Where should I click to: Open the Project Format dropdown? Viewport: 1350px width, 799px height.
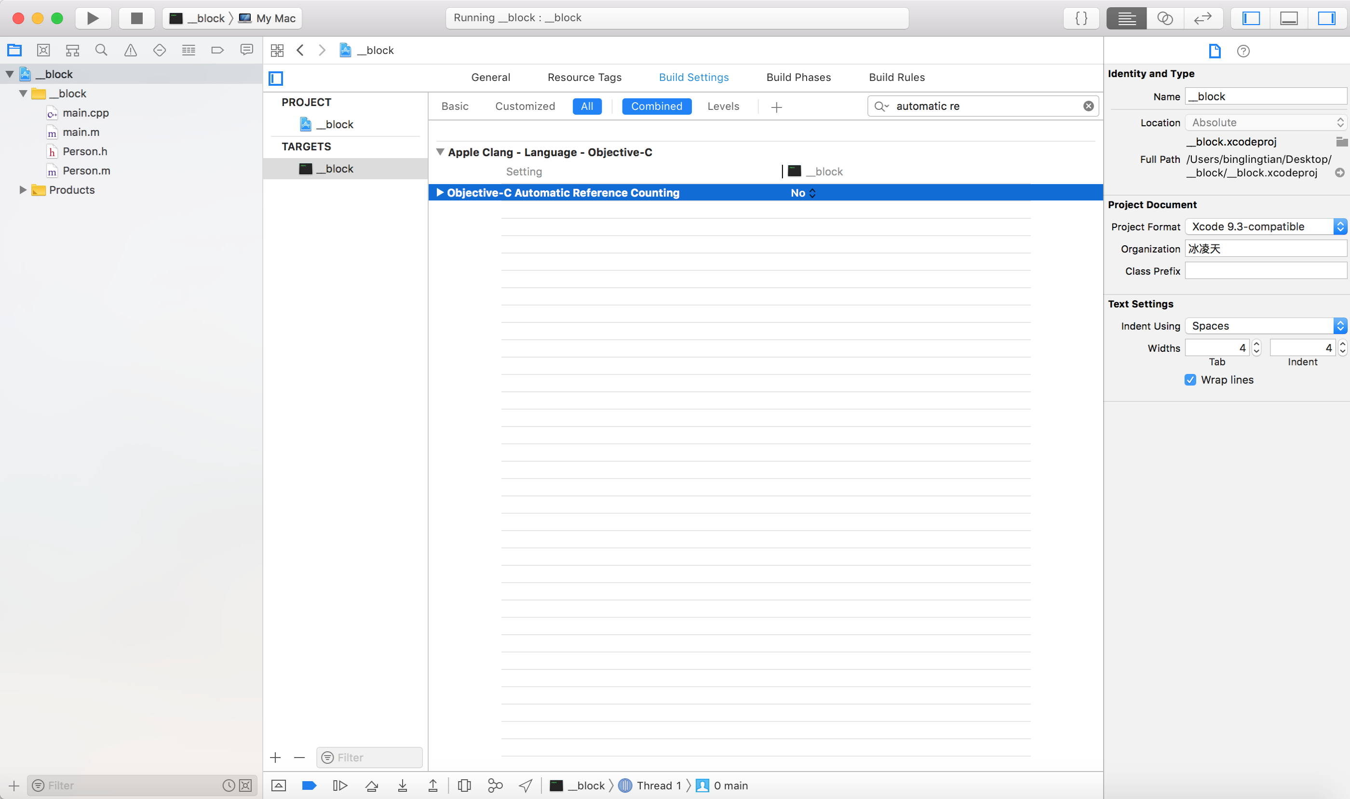[1266, 226]
